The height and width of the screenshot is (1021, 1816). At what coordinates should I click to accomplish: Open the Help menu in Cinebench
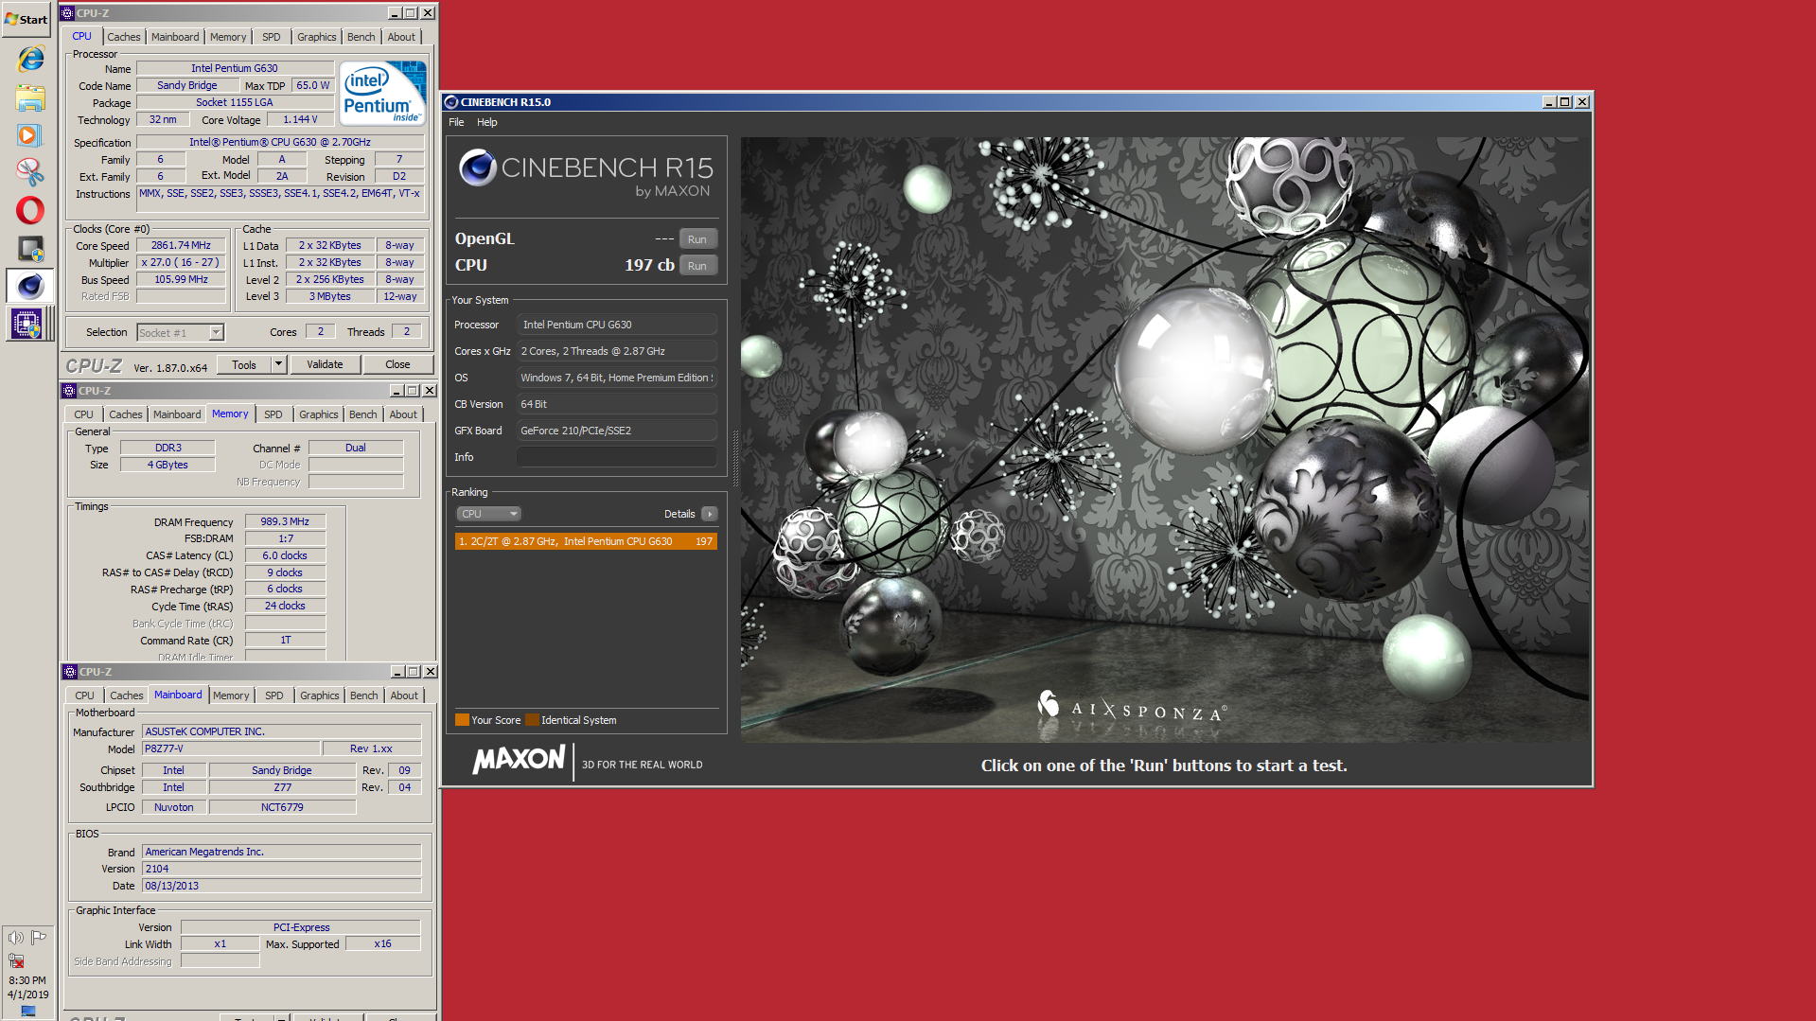click(486, 122)
